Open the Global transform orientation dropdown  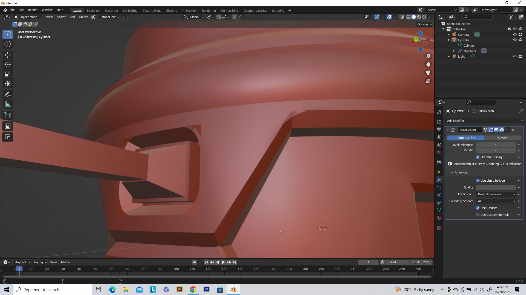click(x=194, y=17)
